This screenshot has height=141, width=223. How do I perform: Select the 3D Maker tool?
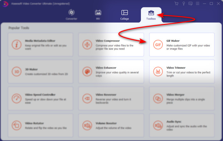(40, 71)
